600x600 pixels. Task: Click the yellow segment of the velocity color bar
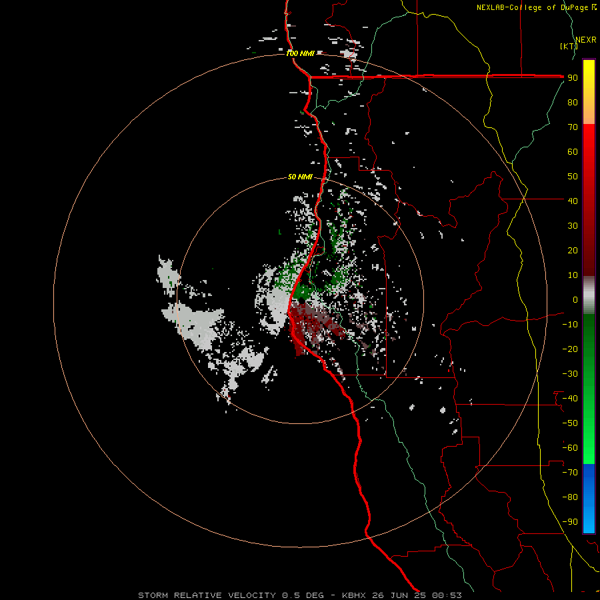tap(589, 92)
